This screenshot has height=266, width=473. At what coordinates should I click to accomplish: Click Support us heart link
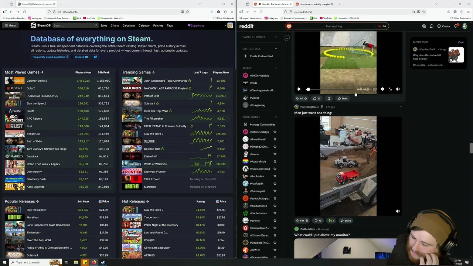(196, 25)
